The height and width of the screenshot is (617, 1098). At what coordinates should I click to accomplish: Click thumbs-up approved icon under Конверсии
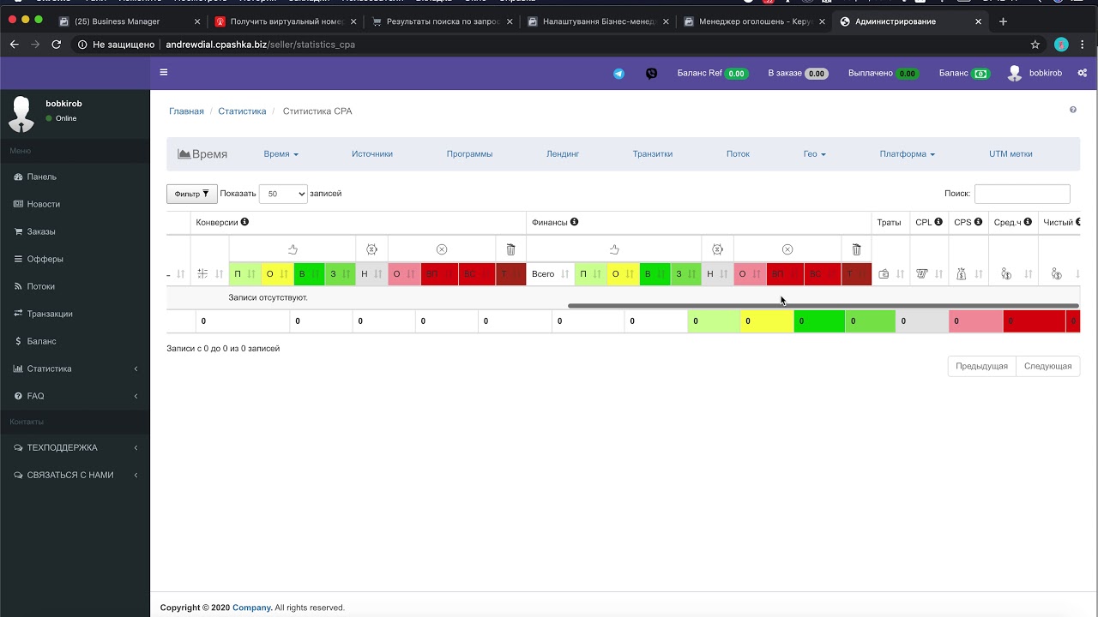point(293,249)
